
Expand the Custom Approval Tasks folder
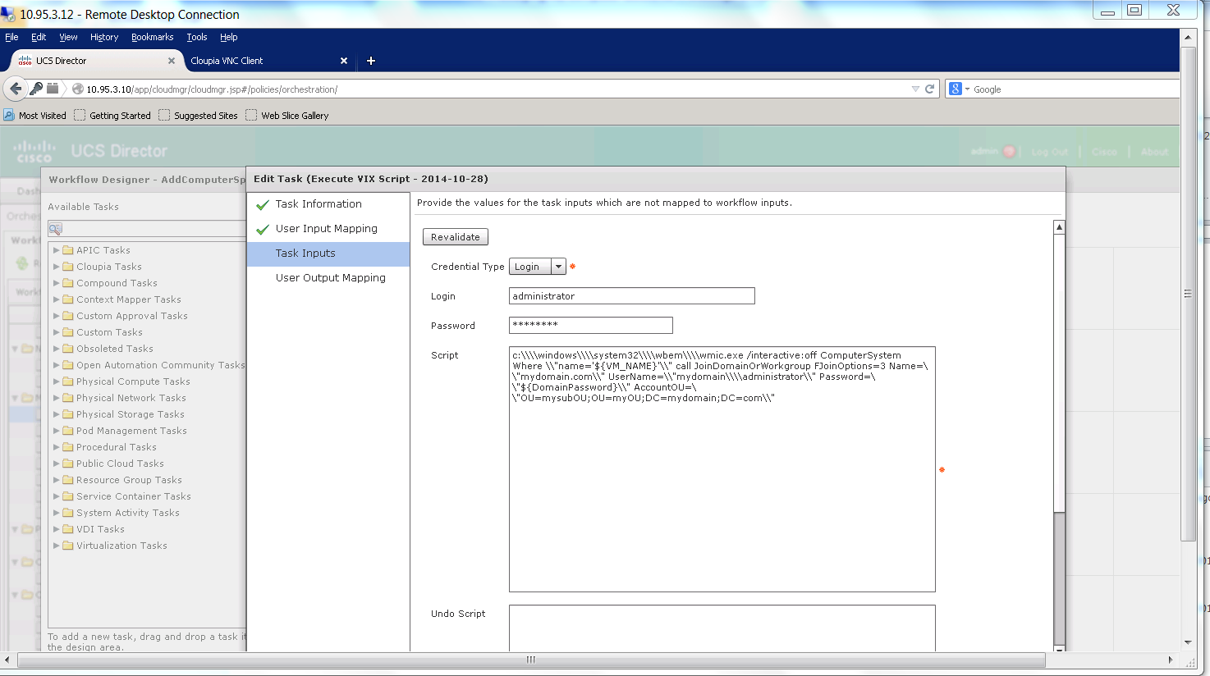click(x=57, y=316)
